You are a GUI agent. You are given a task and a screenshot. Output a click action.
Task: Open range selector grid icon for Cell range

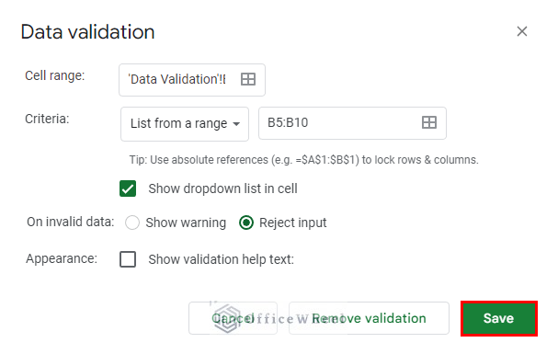248,79
